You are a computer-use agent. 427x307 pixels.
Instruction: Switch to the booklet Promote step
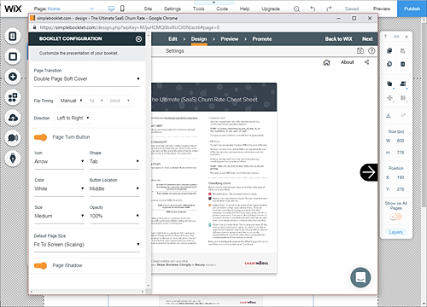click(262, 39)
